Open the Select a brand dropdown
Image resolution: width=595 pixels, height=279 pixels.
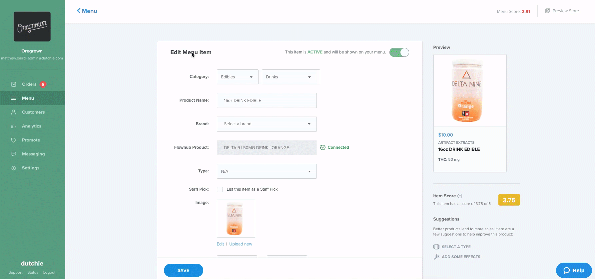click(x=267, y=124)
